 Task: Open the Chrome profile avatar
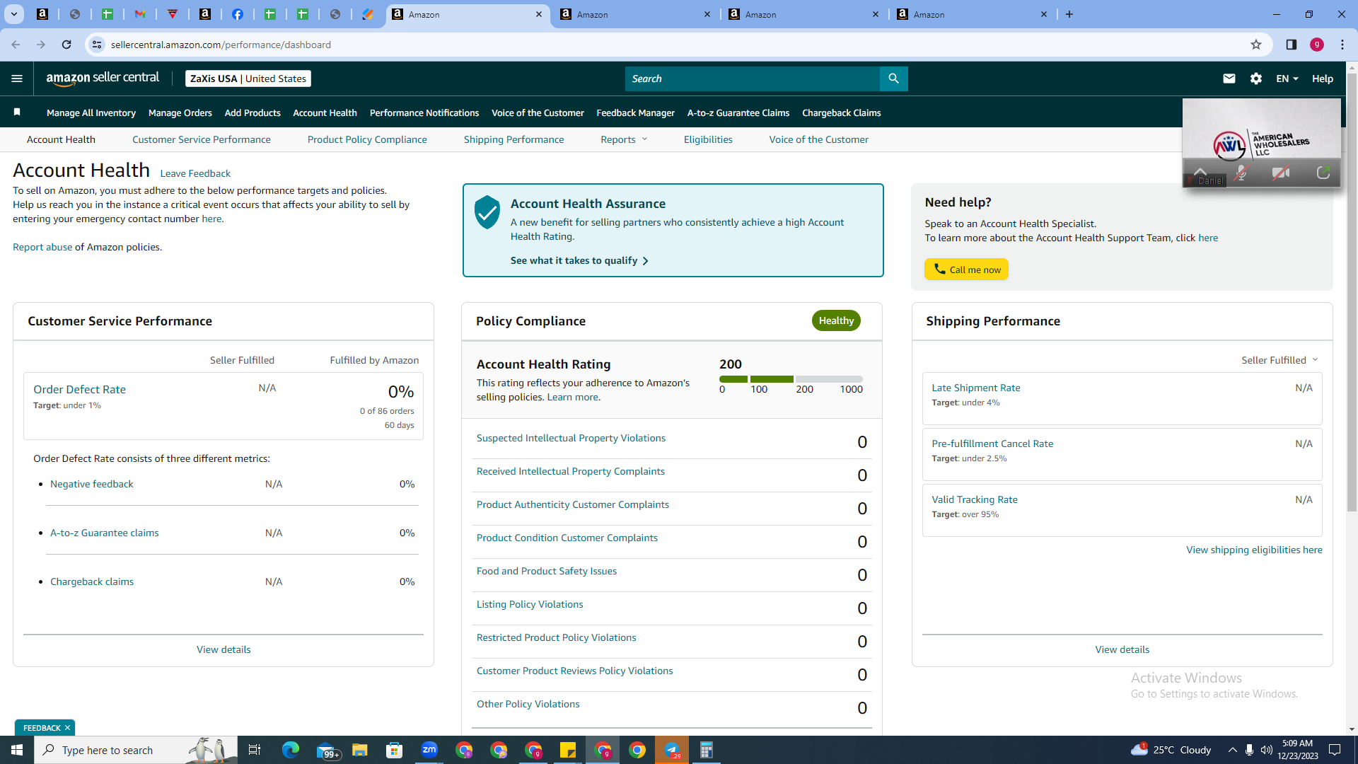(1317, 45)
